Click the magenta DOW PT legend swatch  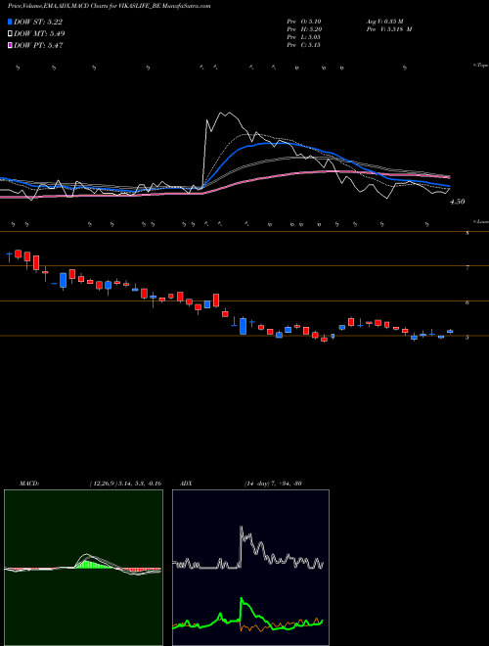11,46
